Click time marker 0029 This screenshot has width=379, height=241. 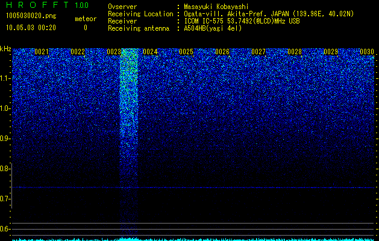331,52
